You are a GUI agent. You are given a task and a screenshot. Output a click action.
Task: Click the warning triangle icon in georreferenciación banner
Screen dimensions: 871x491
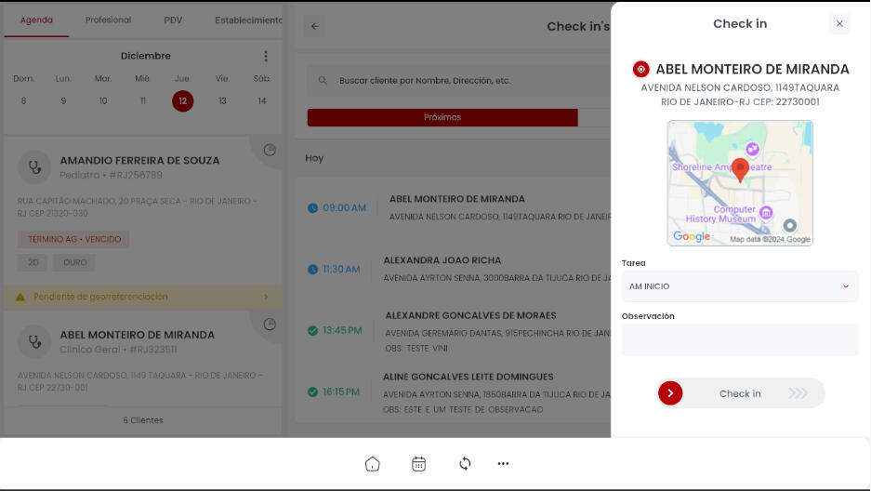point(20,298)
